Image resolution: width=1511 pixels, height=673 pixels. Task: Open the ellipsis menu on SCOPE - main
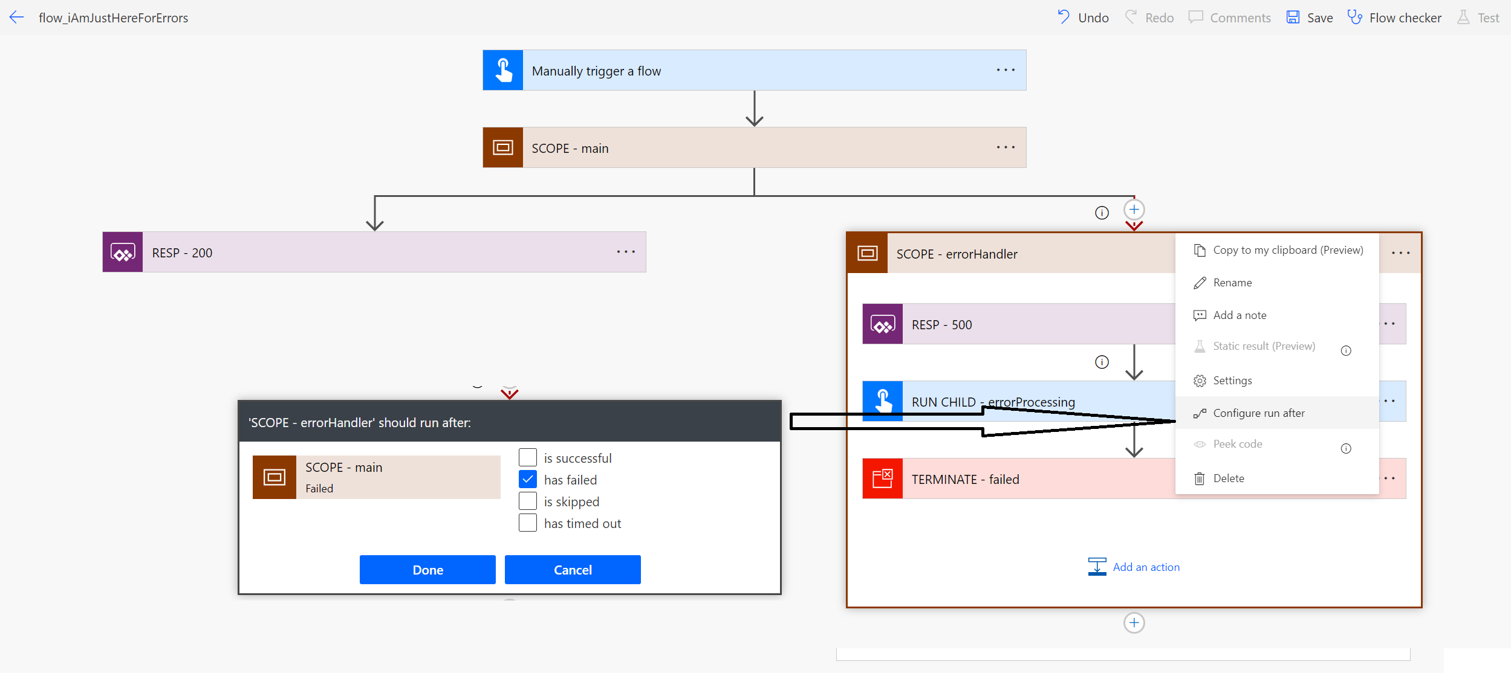(1006, 147)
